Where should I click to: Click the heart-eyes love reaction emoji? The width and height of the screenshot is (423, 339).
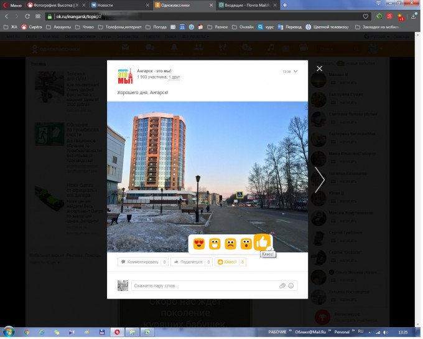[199, 244]
